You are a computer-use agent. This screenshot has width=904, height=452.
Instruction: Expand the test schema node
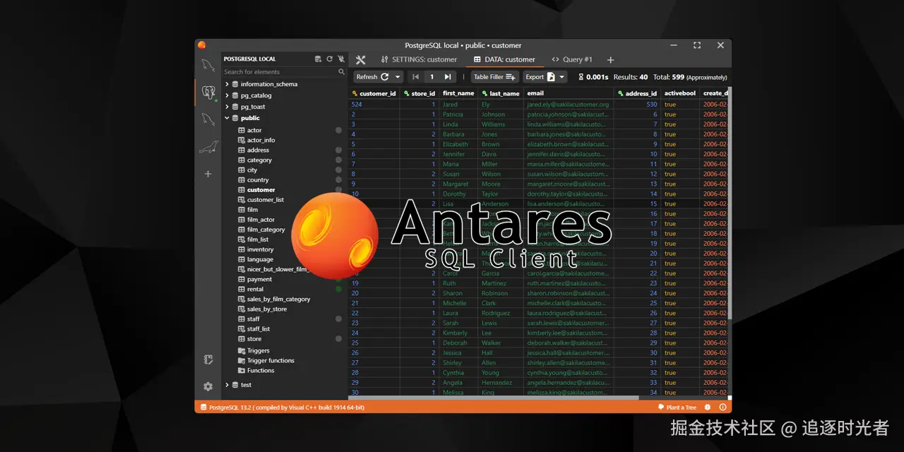pyautogui.click(x=227, y=385)
